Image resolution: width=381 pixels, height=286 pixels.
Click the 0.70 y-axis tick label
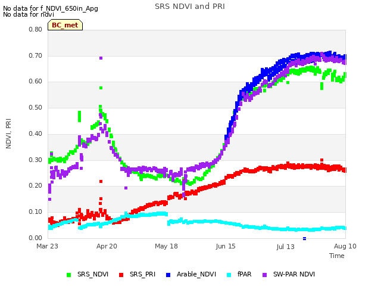pos(36,55)
